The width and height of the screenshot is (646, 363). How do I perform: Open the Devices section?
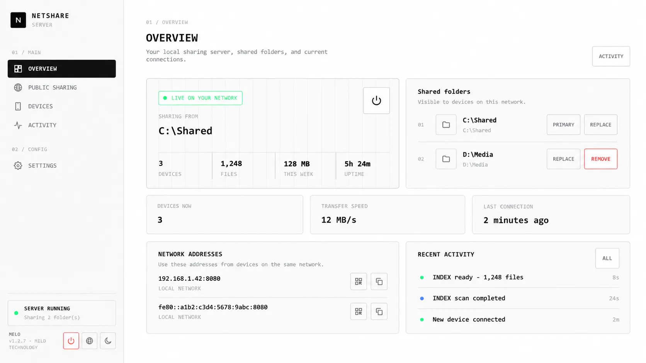[62, 106]
